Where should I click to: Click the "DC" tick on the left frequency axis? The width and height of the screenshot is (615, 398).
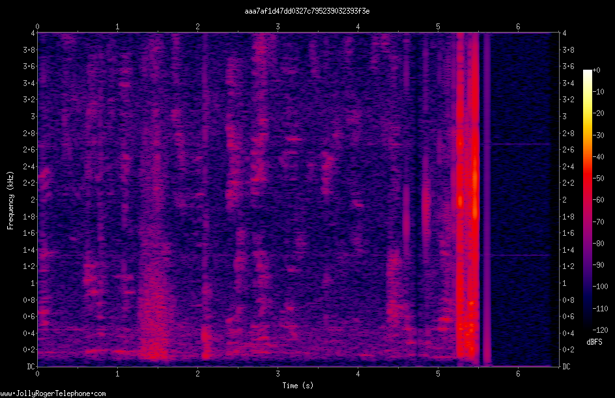[31, 366]
